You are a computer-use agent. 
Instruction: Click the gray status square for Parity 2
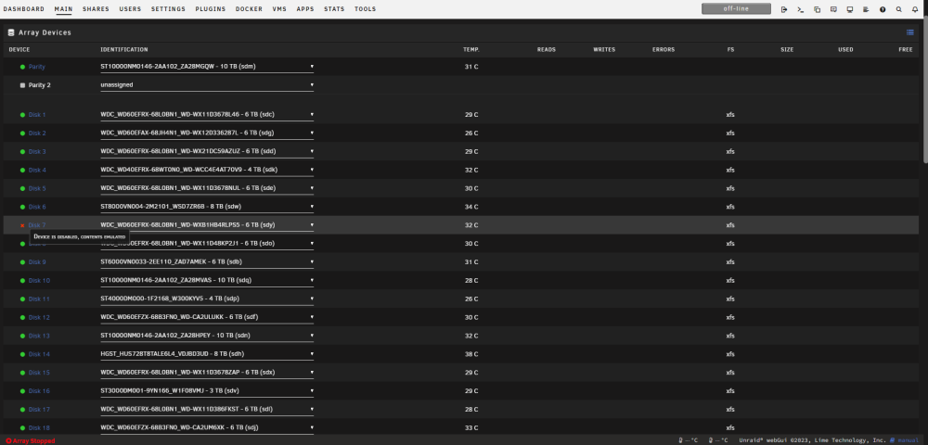pyautogui.click(x=22, y=85)
